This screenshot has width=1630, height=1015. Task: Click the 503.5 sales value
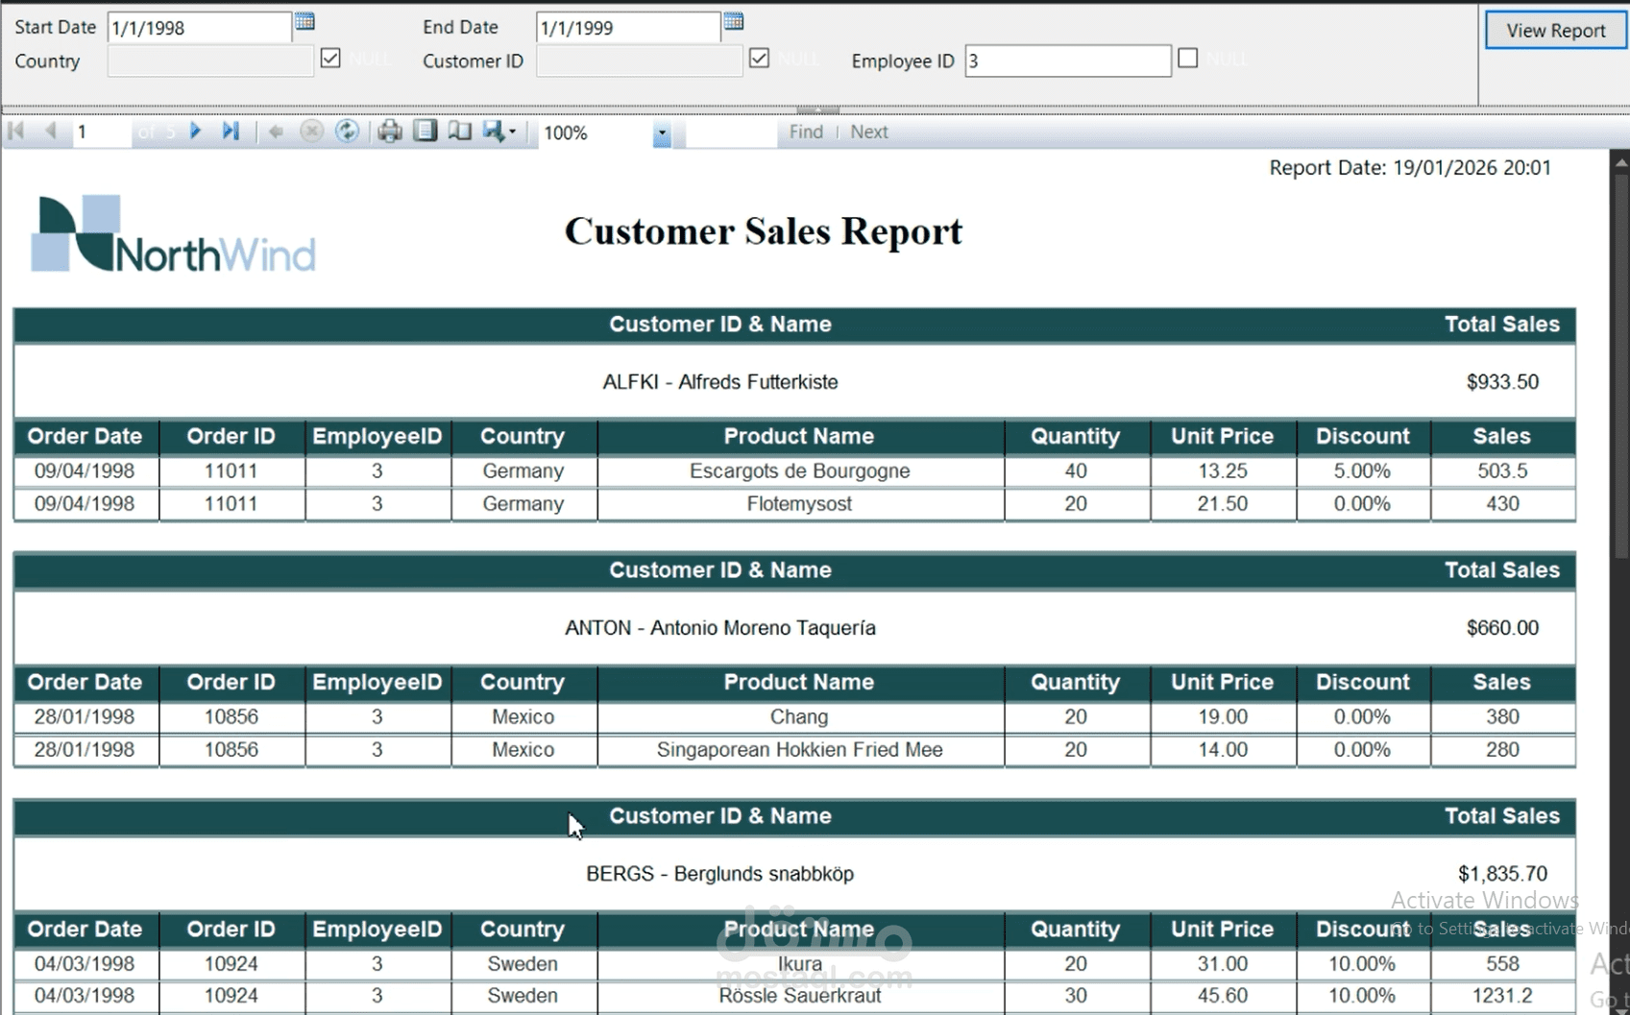coord(1502,471)
